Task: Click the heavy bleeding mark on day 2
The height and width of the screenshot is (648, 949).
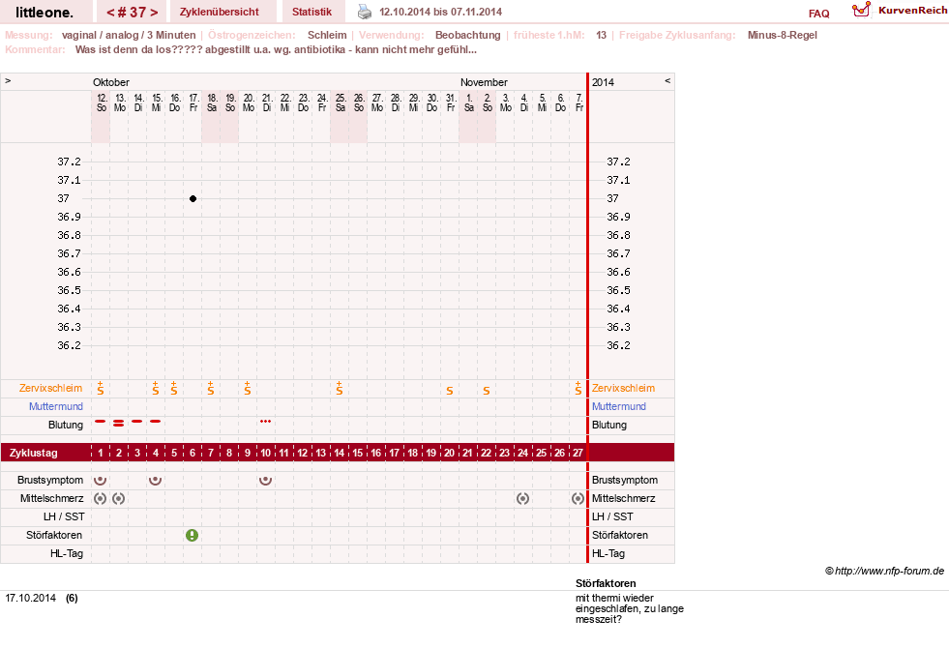Action: [119, 423]
